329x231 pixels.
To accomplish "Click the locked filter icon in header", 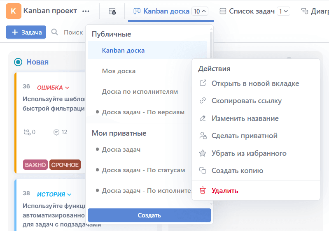I will (112, 12).
